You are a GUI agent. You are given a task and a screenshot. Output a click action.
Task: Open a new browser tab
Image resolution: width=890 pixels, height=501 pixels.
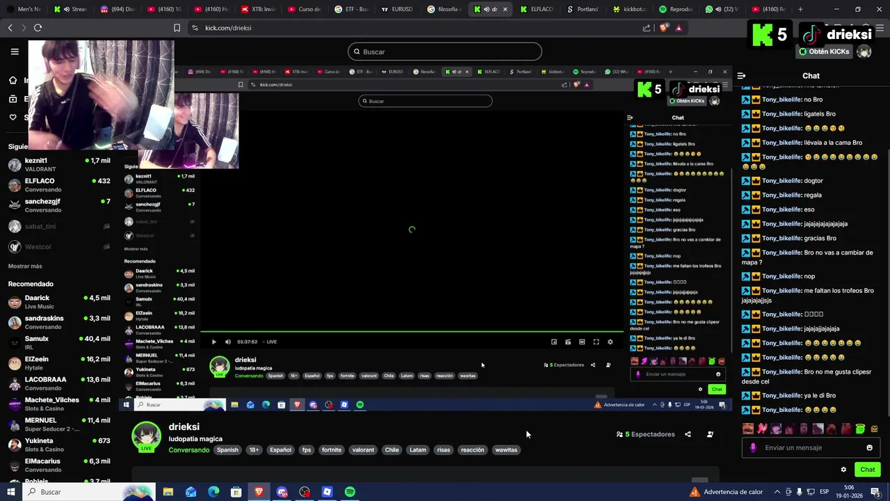(800, 9)
